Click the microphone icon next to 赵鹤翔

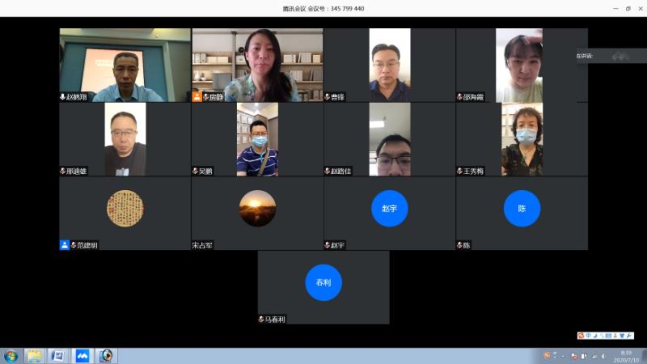(63, 97)
